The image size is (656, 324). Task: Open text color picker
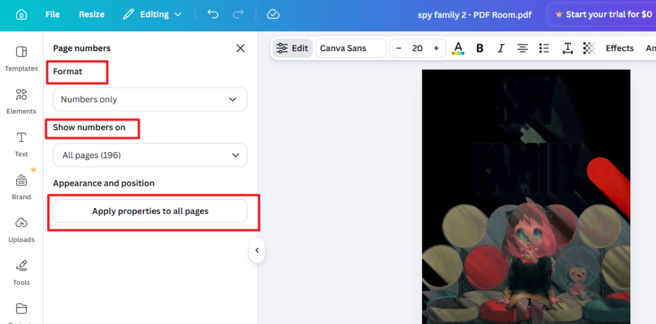tap(458, 49)
